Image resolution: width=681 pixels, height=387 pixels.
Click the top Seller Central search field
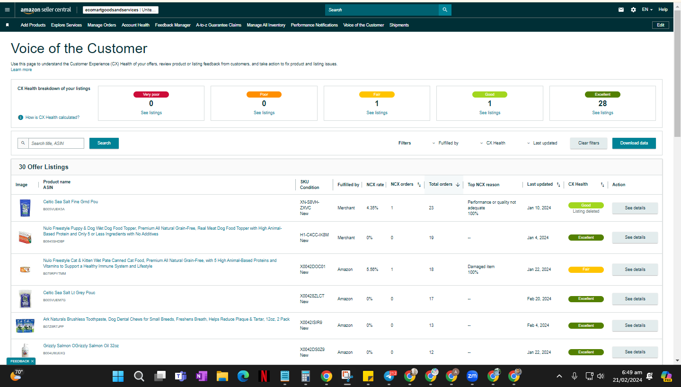click(382, 9)
